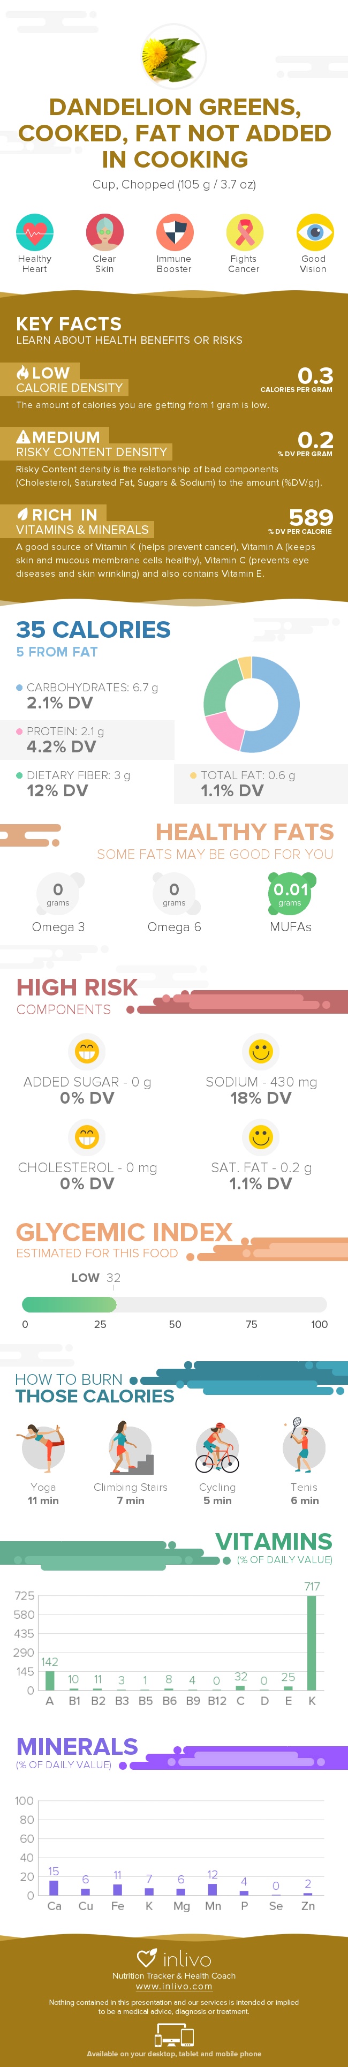Image resolution: width=348 pixels, height=2067 pixels.
Task: Click the Good Vision eye icon
Action: (314, 233)
